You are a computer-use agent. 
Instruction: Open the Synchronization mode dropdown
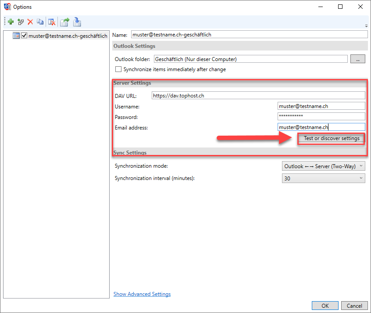[x=323, y=166]
